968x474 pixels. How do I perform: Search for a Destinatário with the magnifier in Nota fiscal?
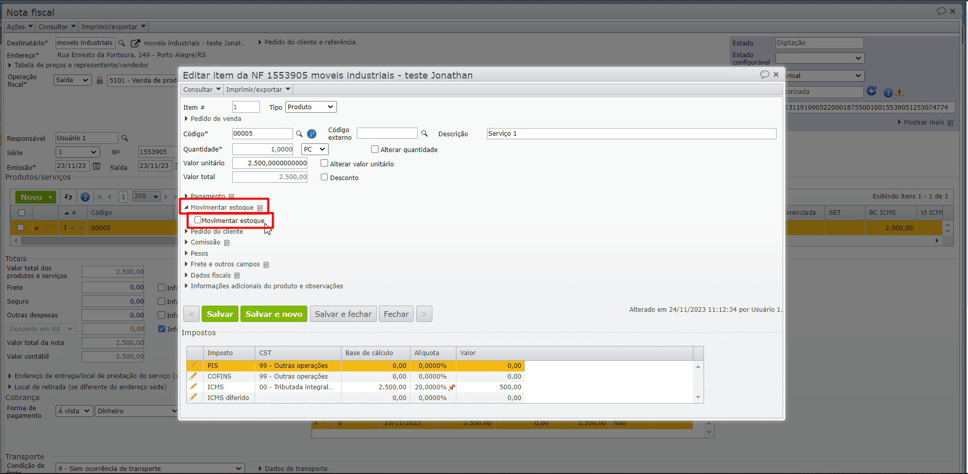(122, 43)
